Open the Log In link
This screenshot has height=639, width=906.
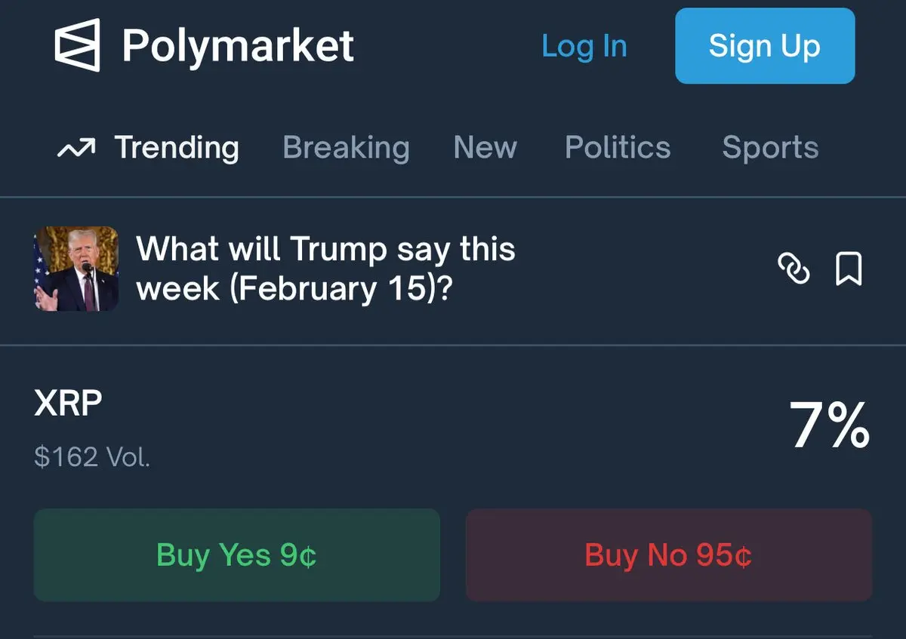[584, 47]
